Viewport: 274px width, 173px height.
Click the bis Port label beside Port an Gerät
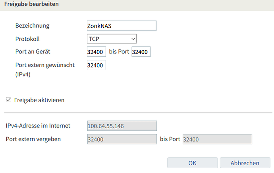[119, 51]
